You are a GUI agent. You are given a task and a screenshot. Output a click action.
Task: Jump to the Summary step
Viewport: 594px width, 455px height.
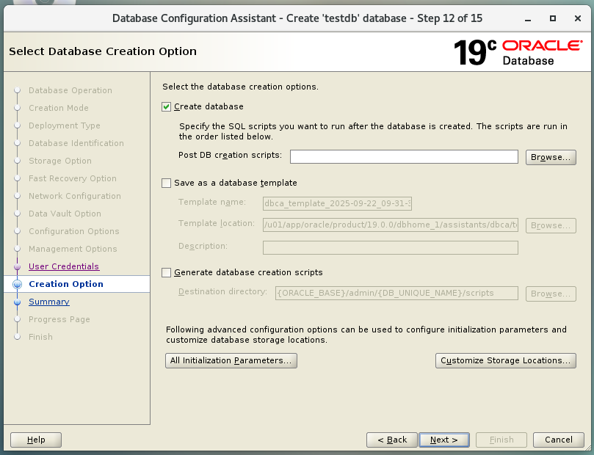pos(49,302)
